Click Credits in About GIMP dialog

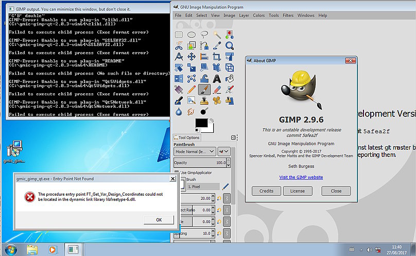(x=266, y=191)
